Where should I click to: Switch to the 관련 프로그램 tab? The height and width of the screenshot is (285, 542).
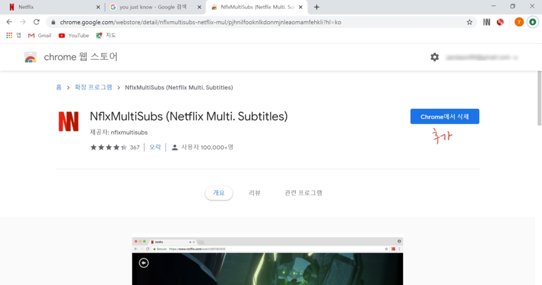(303, 193)
